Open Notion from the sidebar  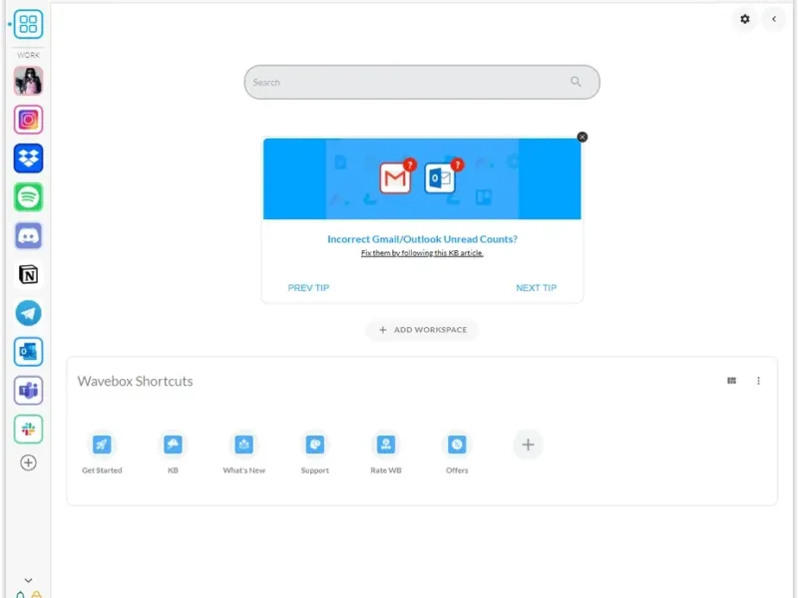(x=28, y=275)
